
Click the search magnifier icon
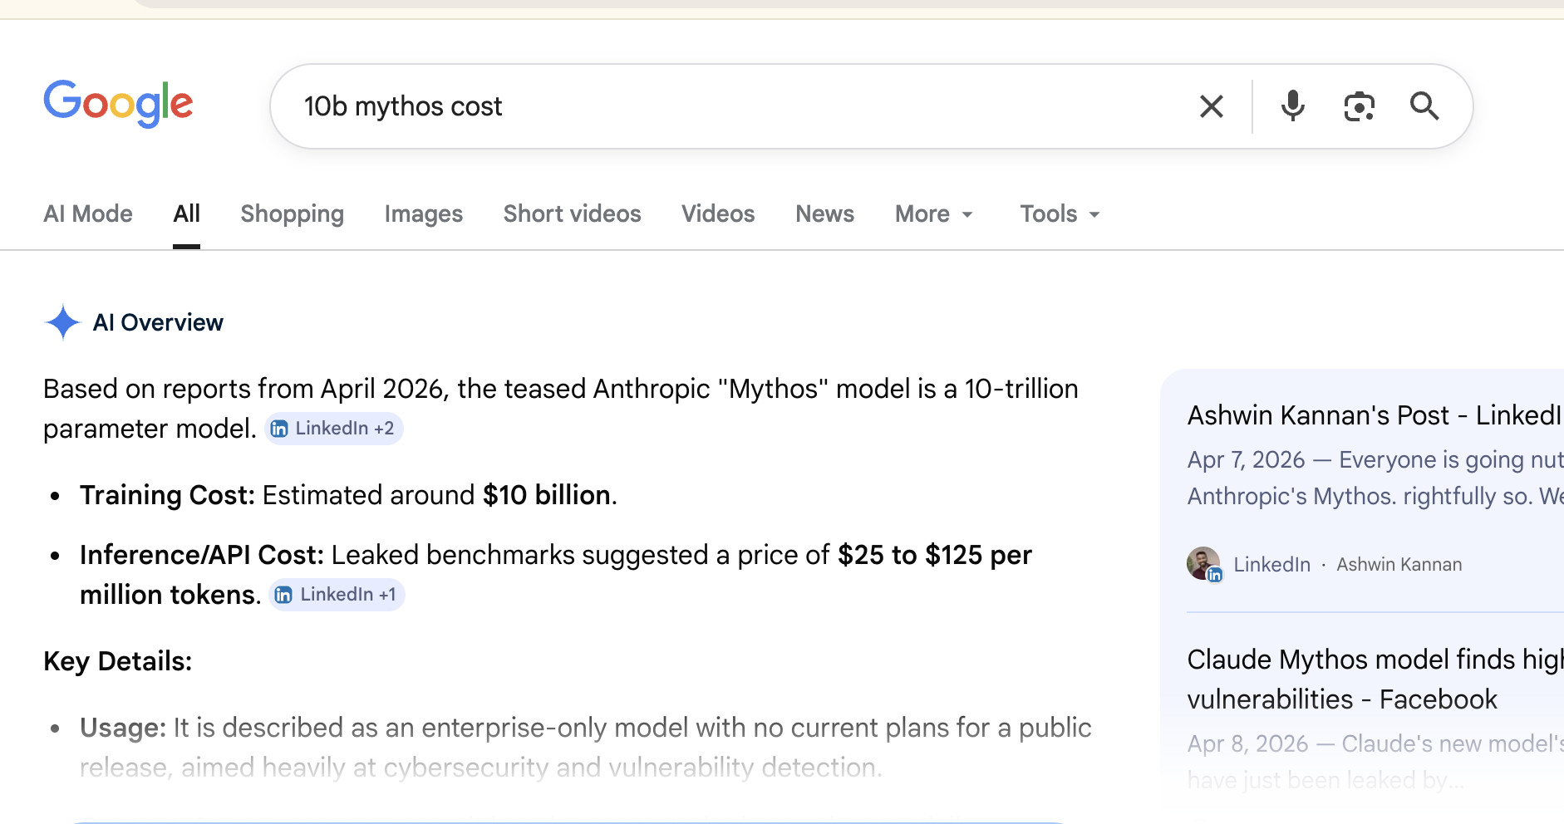click(x=1424, y=106)
